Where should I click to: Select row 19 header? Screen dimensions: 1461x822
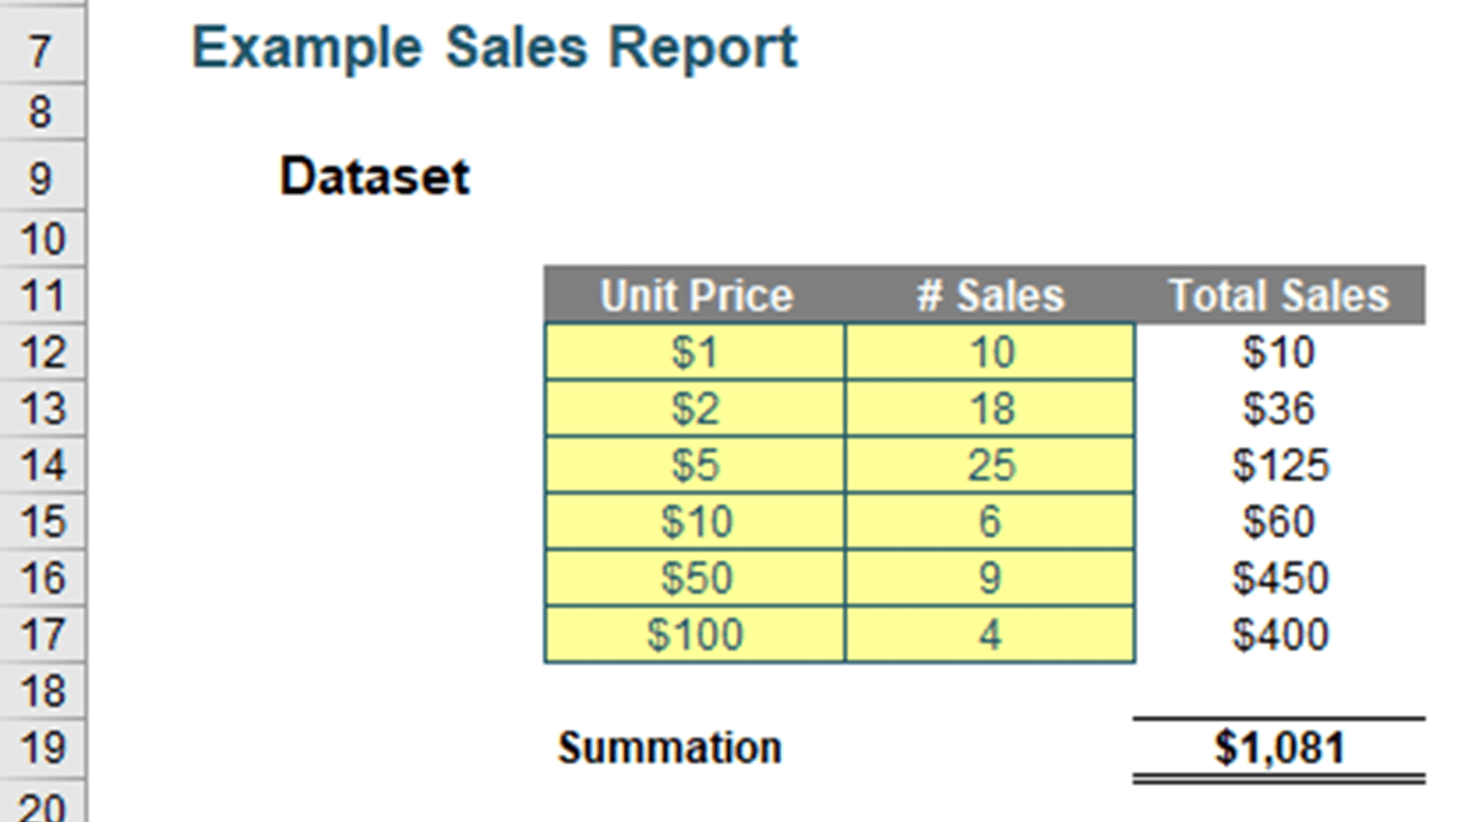(41, 748)
